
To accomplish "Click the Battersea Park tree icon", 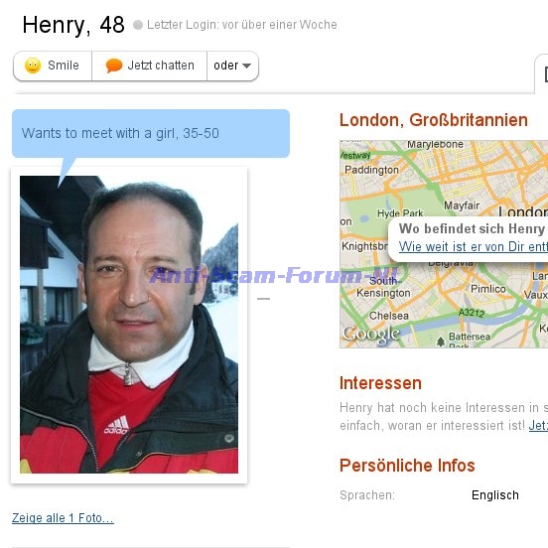I will pyautogui.click(x=441, y=341).
